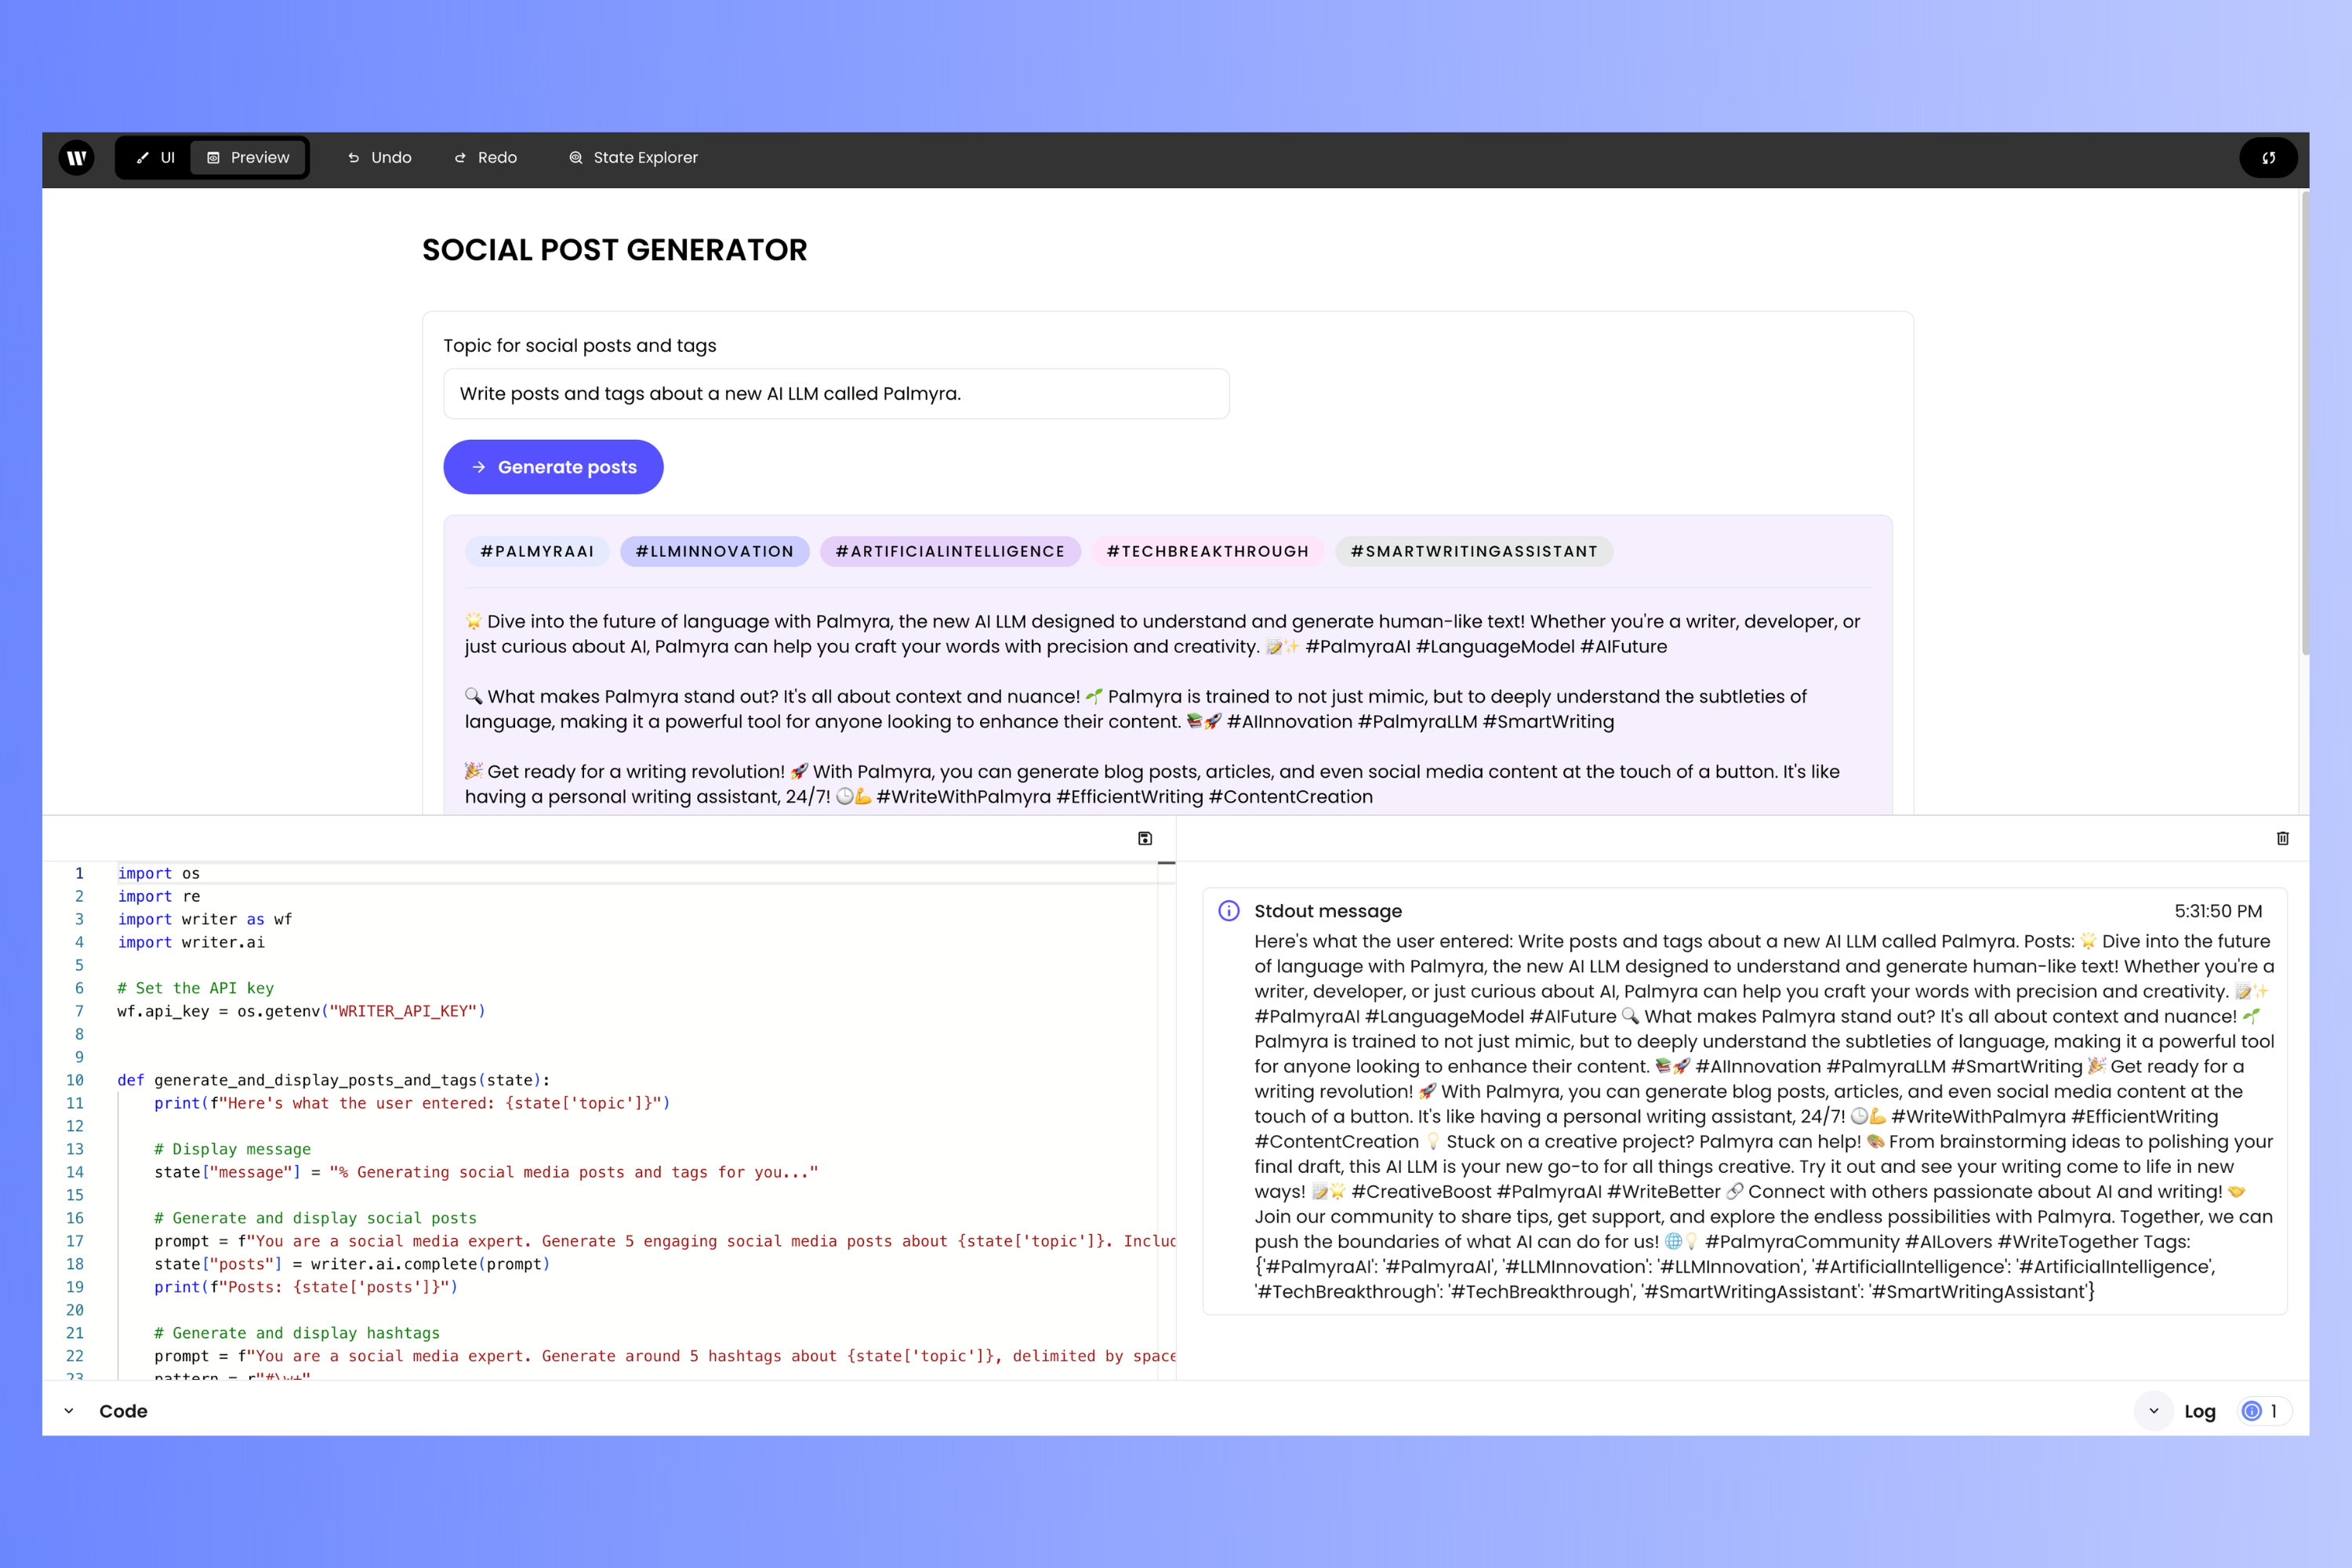This screenshot has height=1568, width=2352.
Task: Click code line 'import os'
Action: point(159,874)
